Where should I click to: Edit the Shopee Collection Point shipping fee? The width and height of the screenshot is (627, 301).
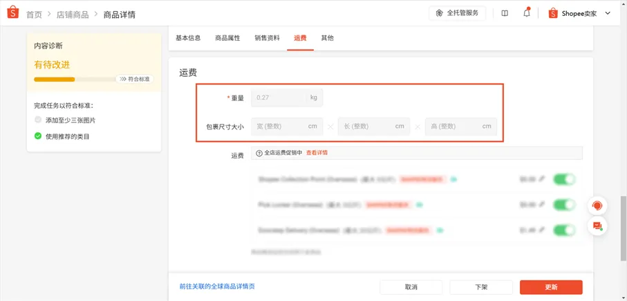click(542, 179)
